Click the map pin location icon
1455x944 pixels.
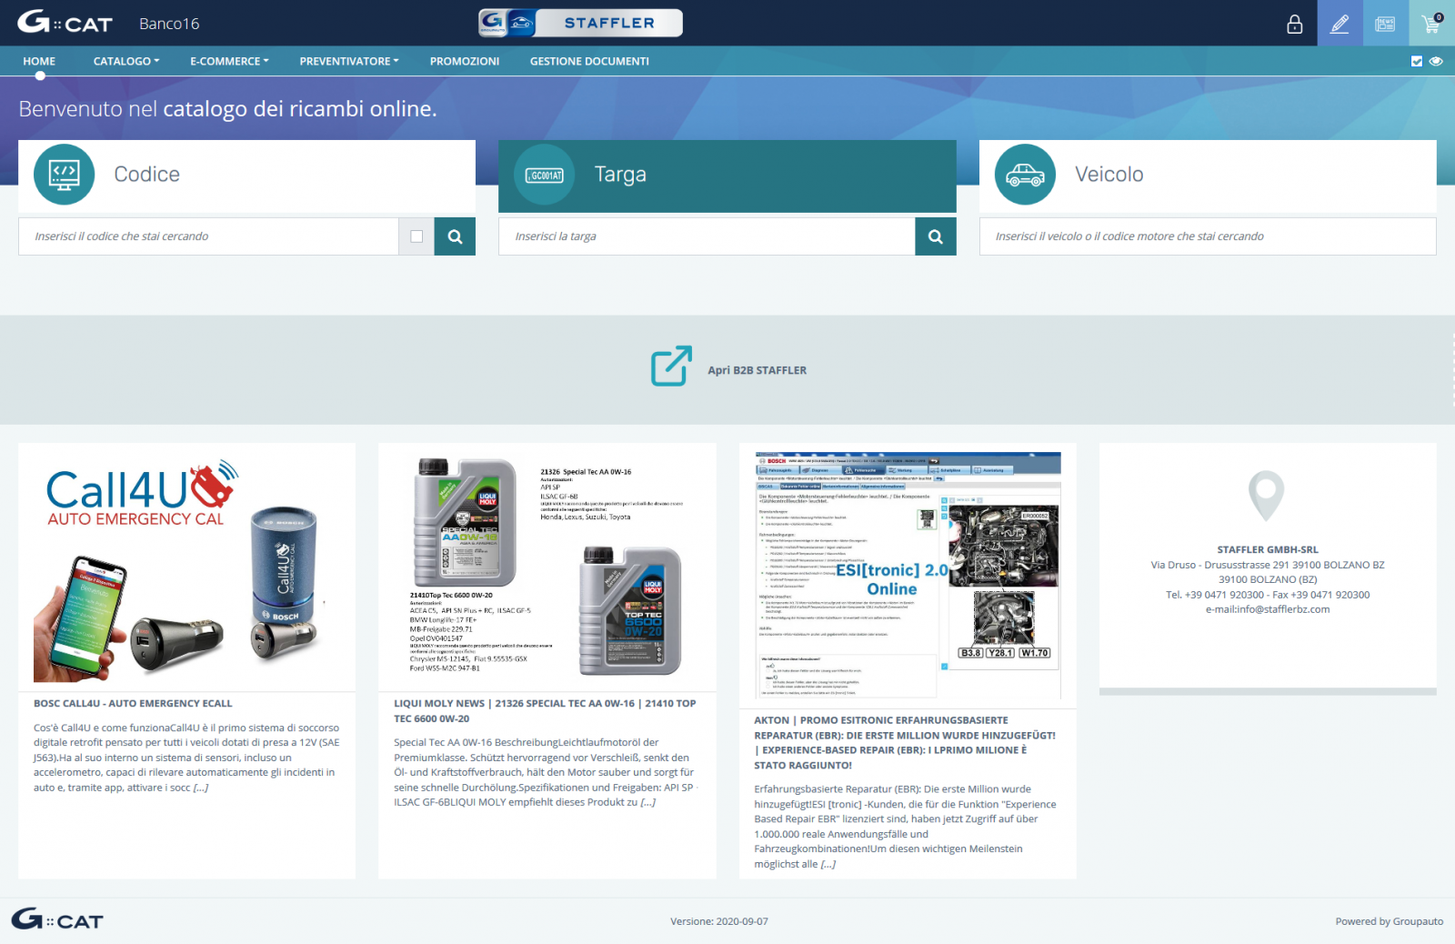pos(1267,496)
